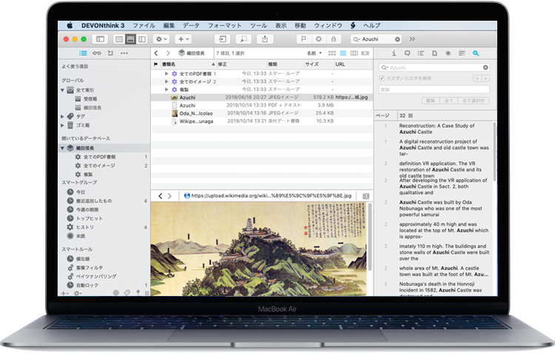Image resolution: width=555 pixels, height=358 pixels.
Task: Jump to previous search match in inspector
Action: click(x=477, y=78)
